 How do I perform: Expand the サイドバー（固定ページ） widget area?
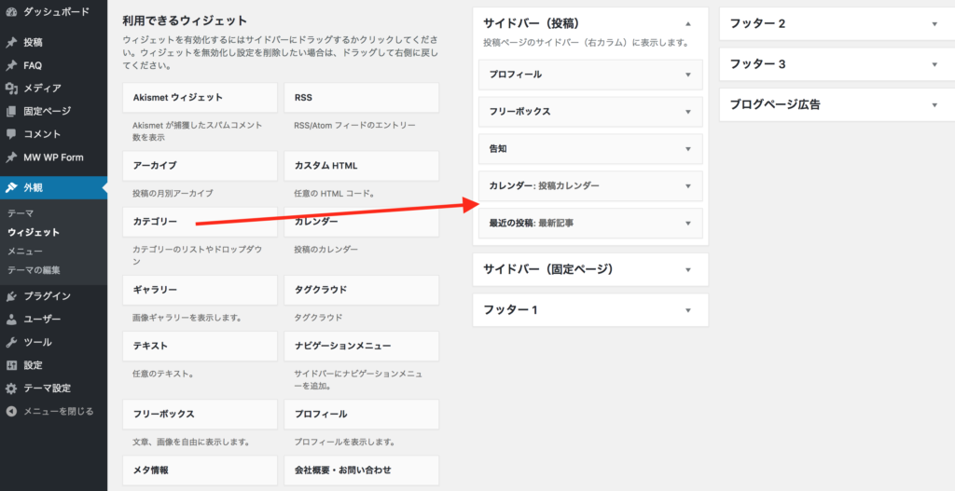[687, 270]
